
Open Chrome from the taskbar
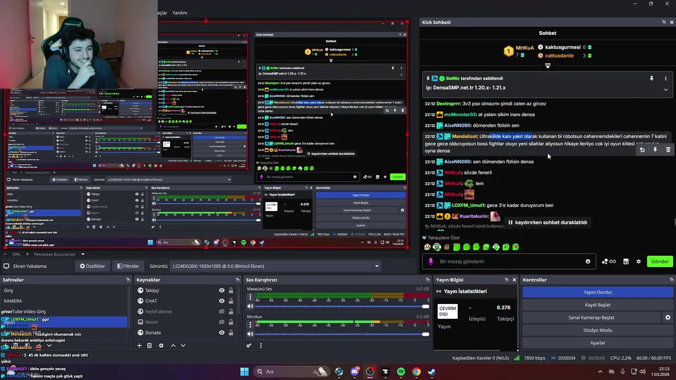click(416, 372)
